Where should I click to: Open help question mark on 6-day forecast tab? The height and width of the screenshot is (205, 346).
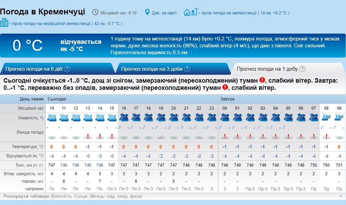pos(67,69)
